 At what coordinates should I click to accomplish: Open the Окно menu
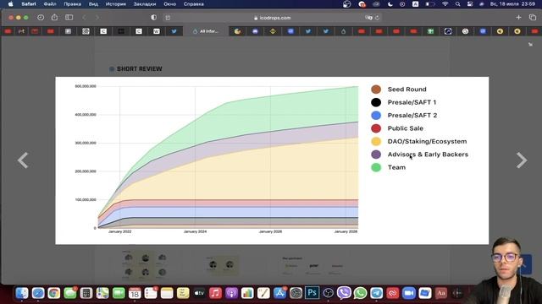tap(169, 4)
